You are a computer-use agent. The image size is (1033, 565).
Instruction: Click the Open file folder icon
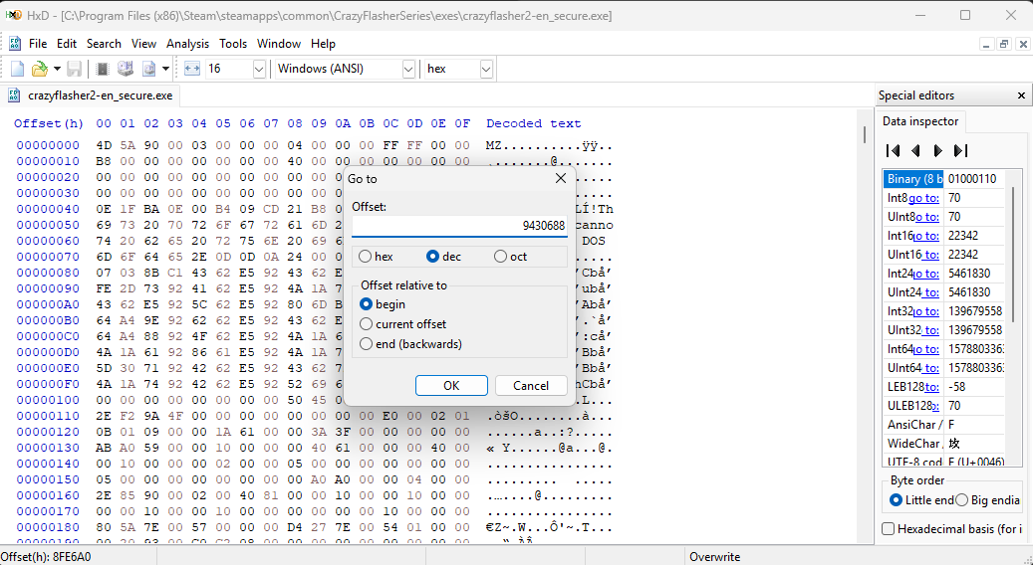tap(39, 69)
